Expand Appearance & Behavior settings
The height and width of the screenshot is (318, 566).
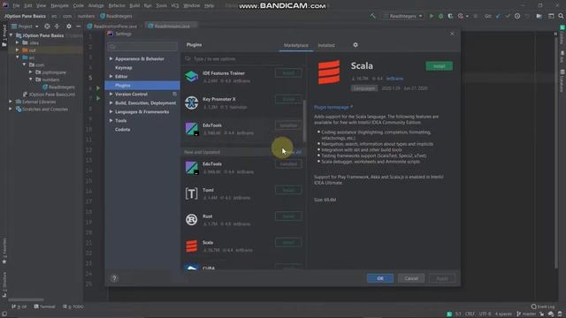coord(111,58)
